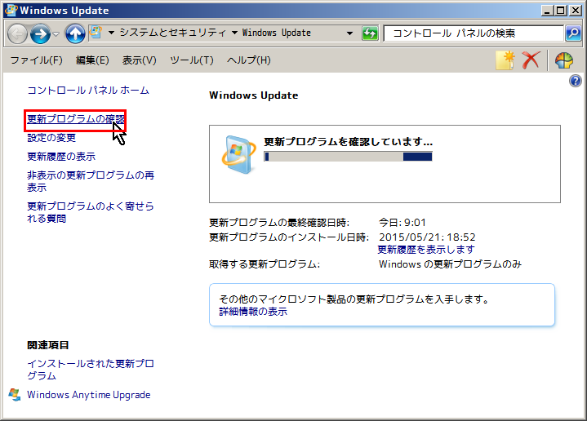Open 更新履歴の表示 link
Viewport: 587px width, 421px height.
coord(61,157)
